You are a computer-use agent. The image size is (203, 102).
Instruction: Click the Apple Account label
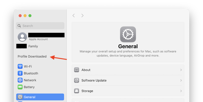(x=38, y=39)
